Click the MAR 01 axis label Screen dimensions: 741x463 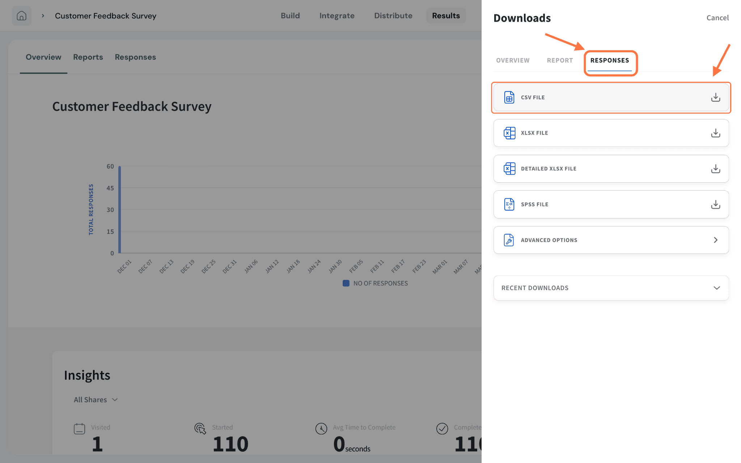[440, 267]
